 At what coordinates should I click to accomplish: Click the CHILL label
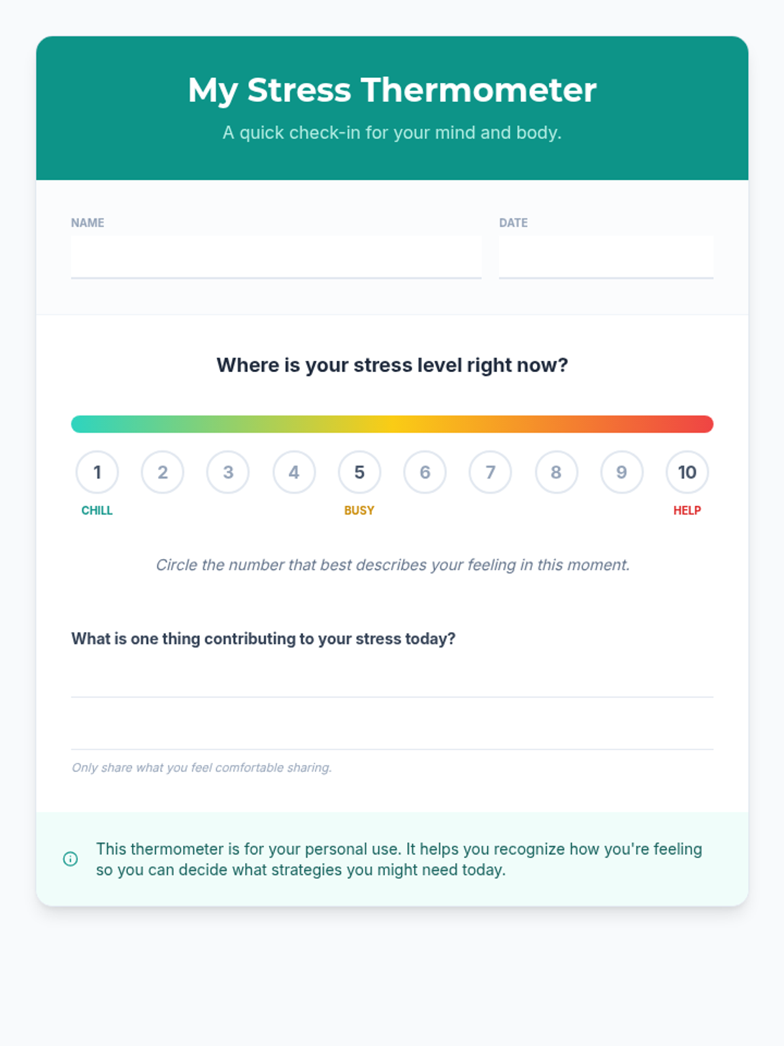[x=97, y=511]
